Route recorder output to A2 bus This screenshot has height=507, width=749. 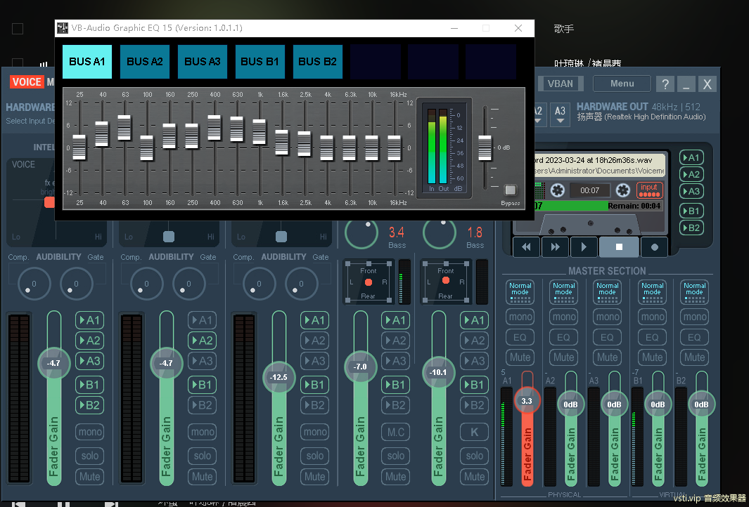691,175
